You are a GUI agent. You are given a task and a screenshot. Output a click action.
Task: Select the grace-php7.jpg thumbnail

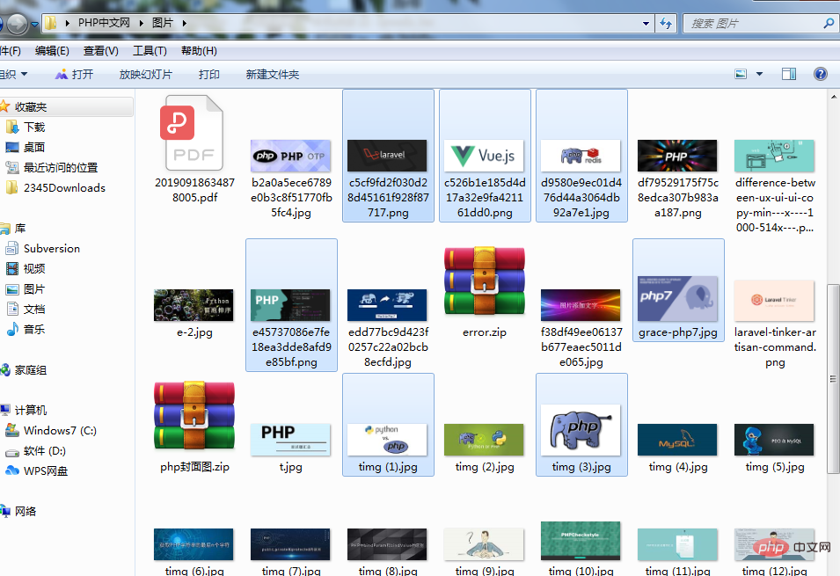[x=677, y=299]
